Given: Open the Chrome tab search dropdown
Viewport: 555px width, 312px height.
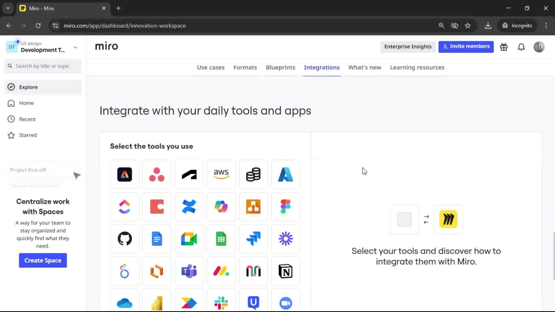Looking at the screenshot, I should [8, 8].
